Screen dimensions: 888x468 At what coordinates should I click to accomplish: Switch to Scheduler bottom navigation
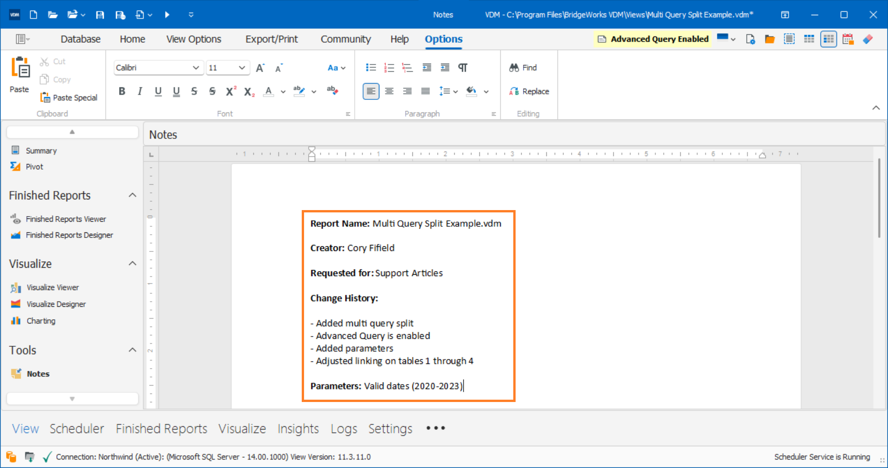point(77,428)
